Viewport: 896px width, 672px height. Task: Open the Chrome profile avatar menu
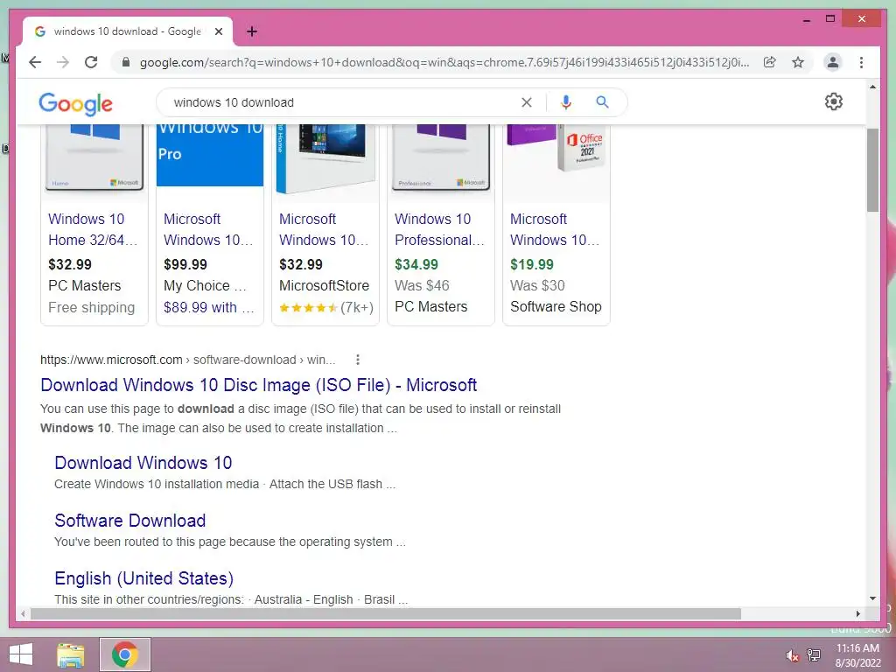[833, 62]
